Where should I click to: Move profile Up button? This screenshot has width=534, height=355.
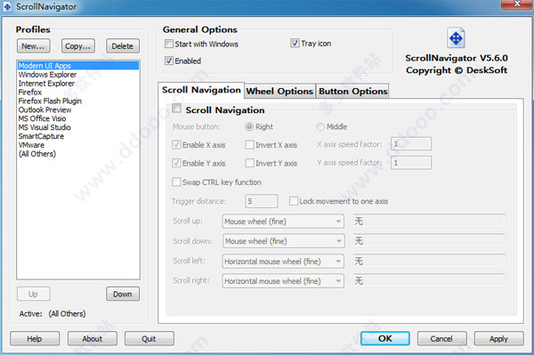(x=34, y=294)
